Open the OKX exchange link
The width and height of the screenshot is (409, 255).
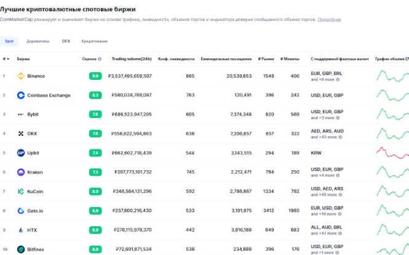(32, 133)
